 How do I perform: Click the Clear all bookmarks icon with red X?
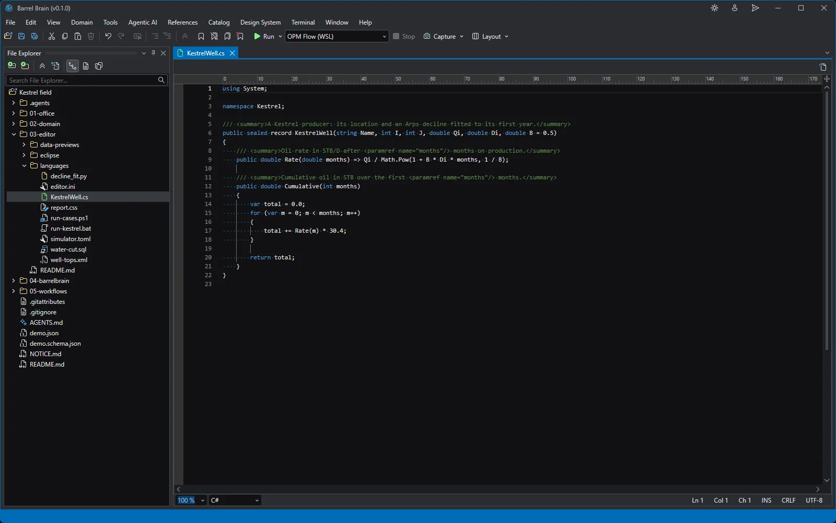point(240,36)
